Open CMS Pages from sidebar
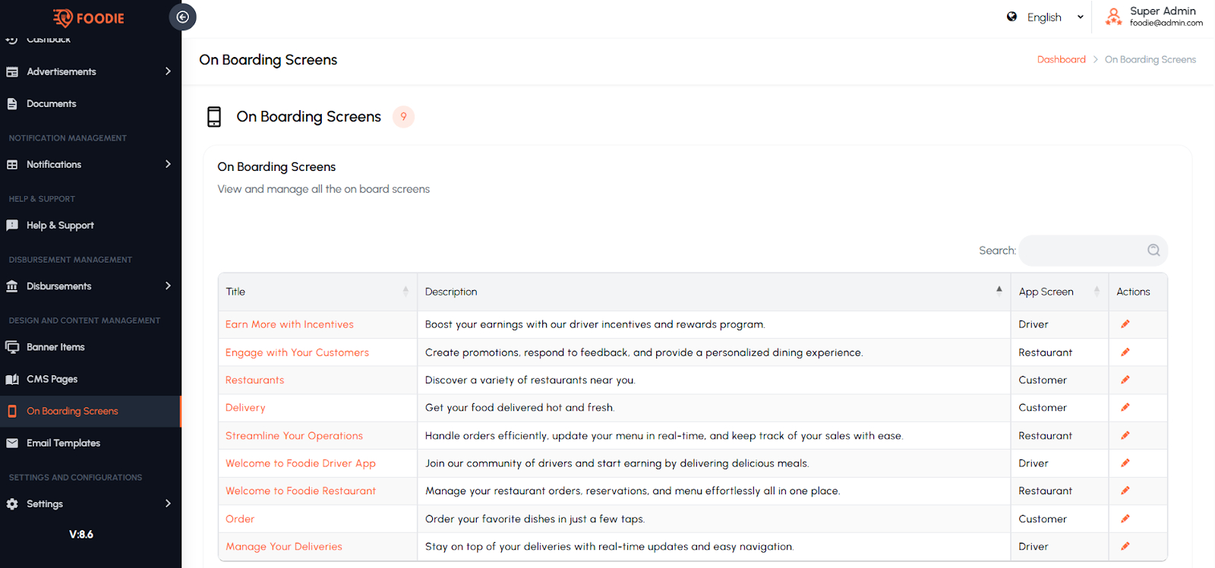This screenshot has width=1215, height=568. pos(52,379)
